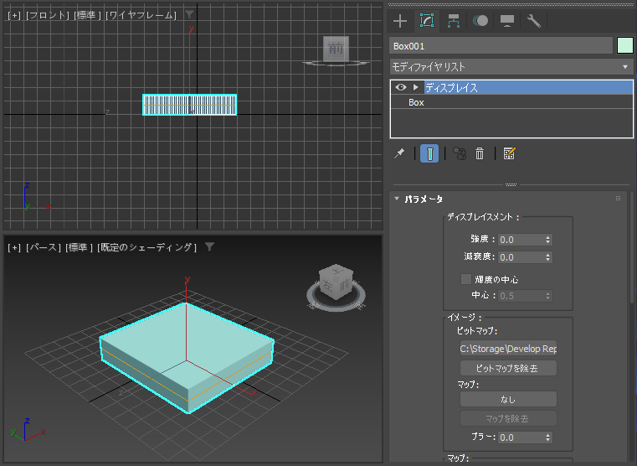Click the 強度 spinner arrows
Viewport: 637px width, 466px height.
click(547, 240)
